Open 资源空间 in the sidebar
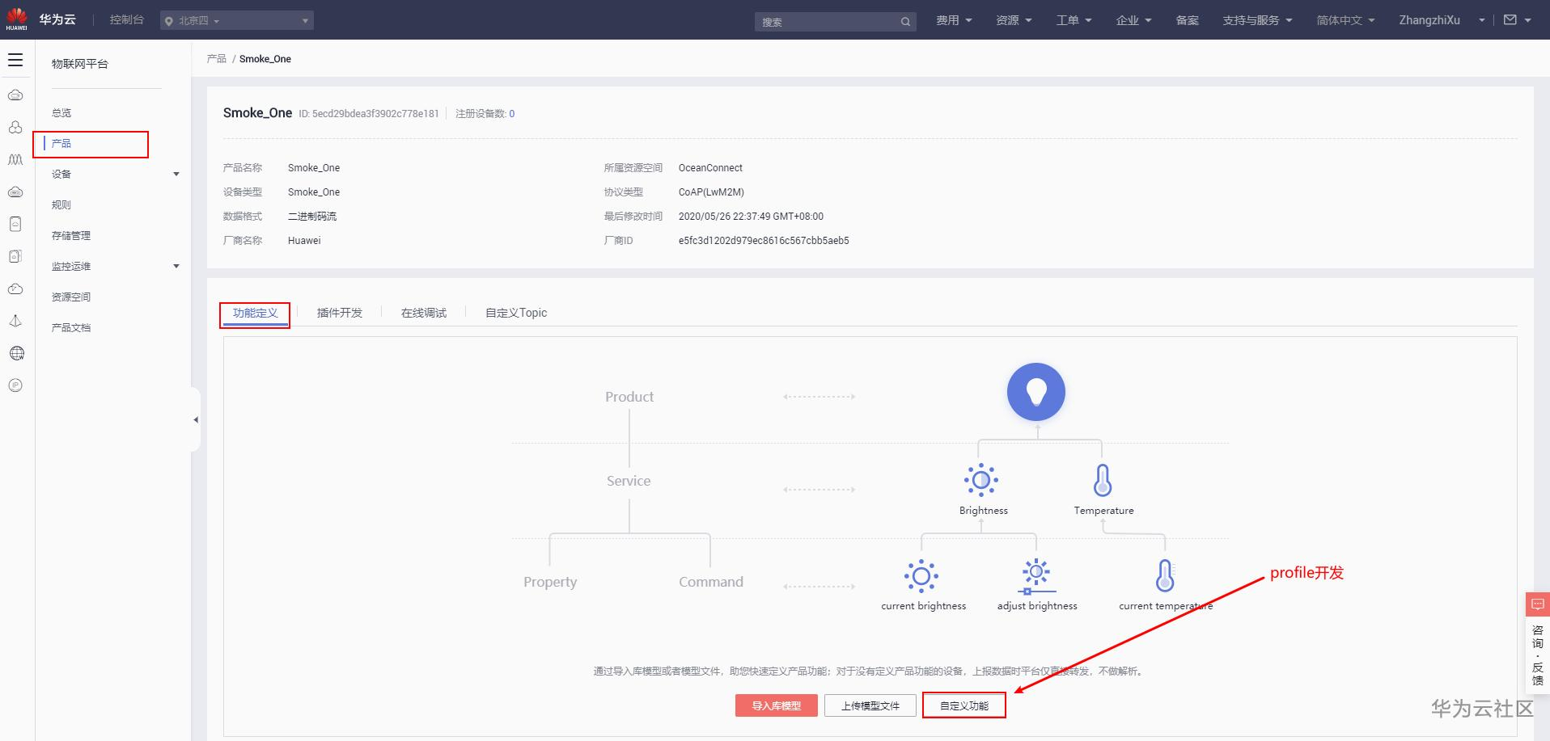The image size is (1550, 741). click(71, 297)
